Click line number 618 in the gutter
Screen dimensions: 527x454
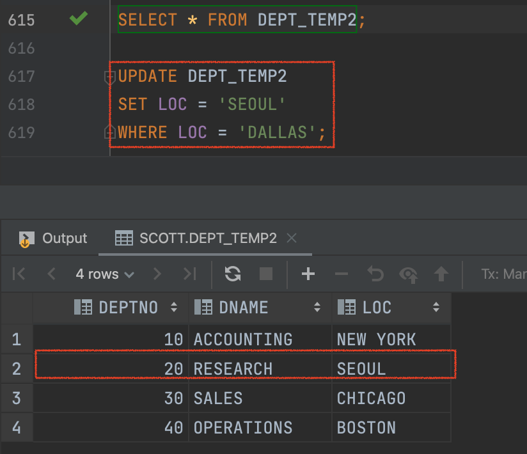point(22,104)
